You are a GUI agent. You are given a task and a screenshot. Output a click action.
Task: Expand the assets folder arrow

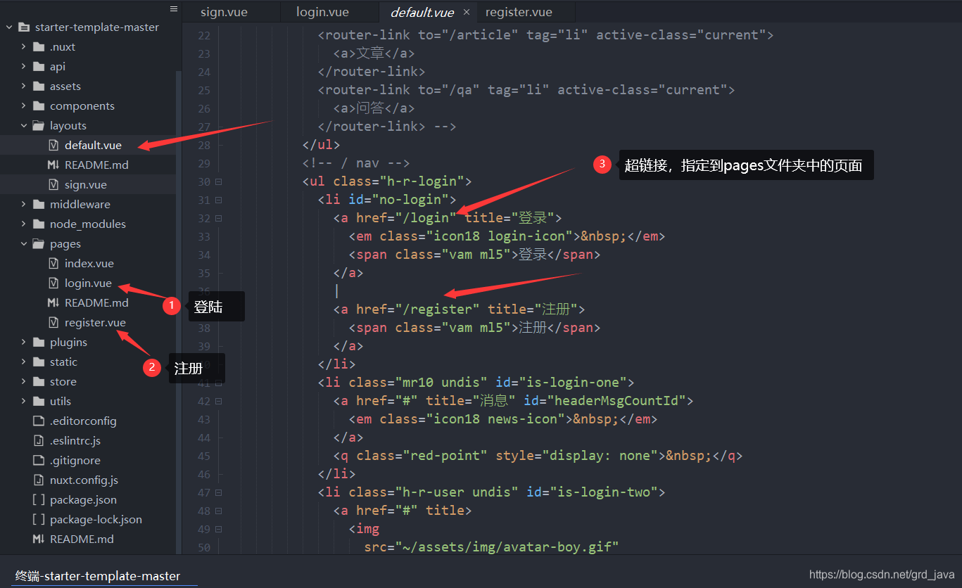point(24,87)
